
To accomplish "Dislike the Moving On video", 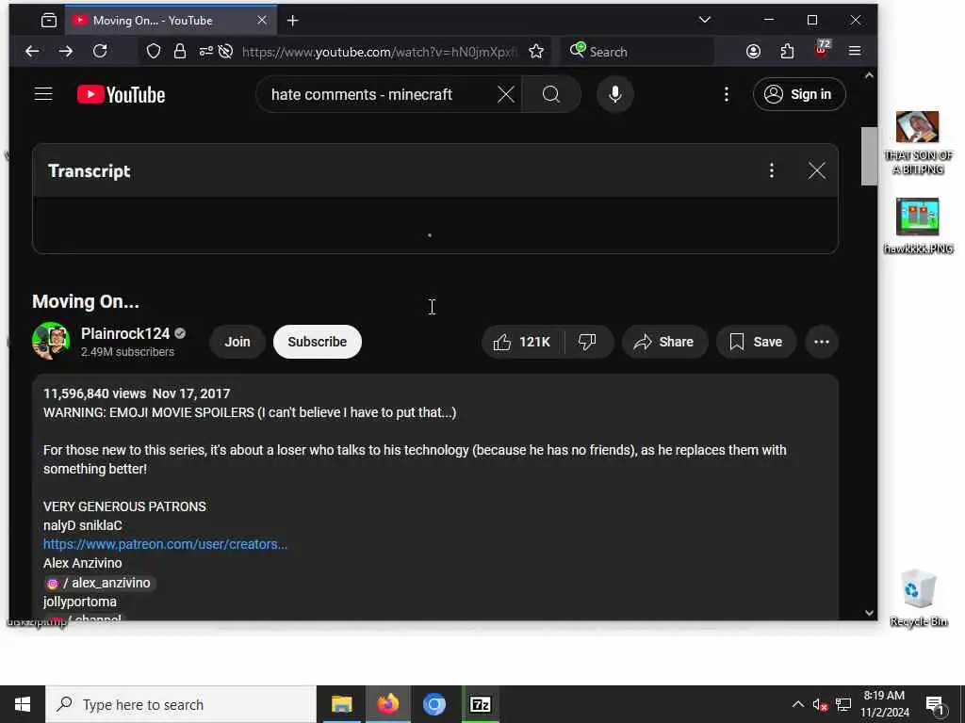I will click(x=588, y=342).
